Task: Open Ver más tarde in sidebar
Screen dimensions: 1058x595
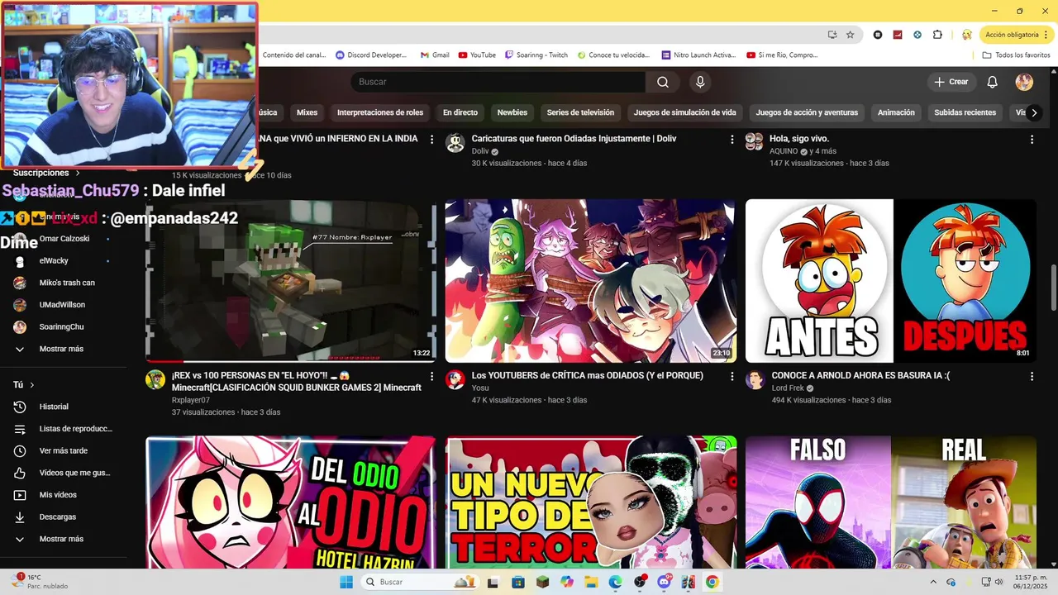Action: click(x=64, y=450)
